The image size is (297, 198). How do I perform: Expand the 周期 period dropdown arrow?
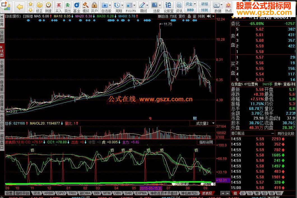click(122, 5)
